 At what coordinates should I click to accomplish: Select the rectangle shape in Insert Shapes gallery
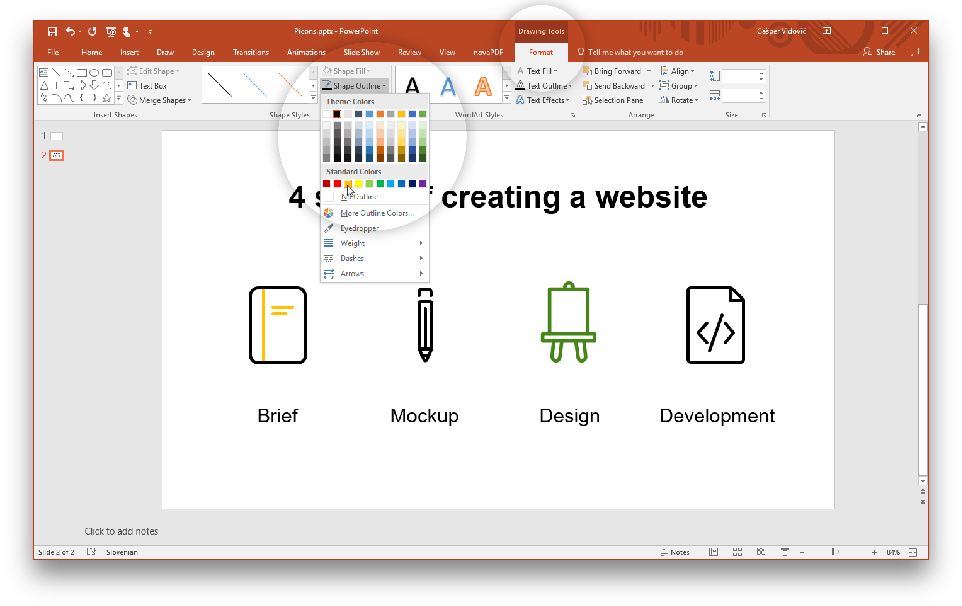[x=82, y=72]
